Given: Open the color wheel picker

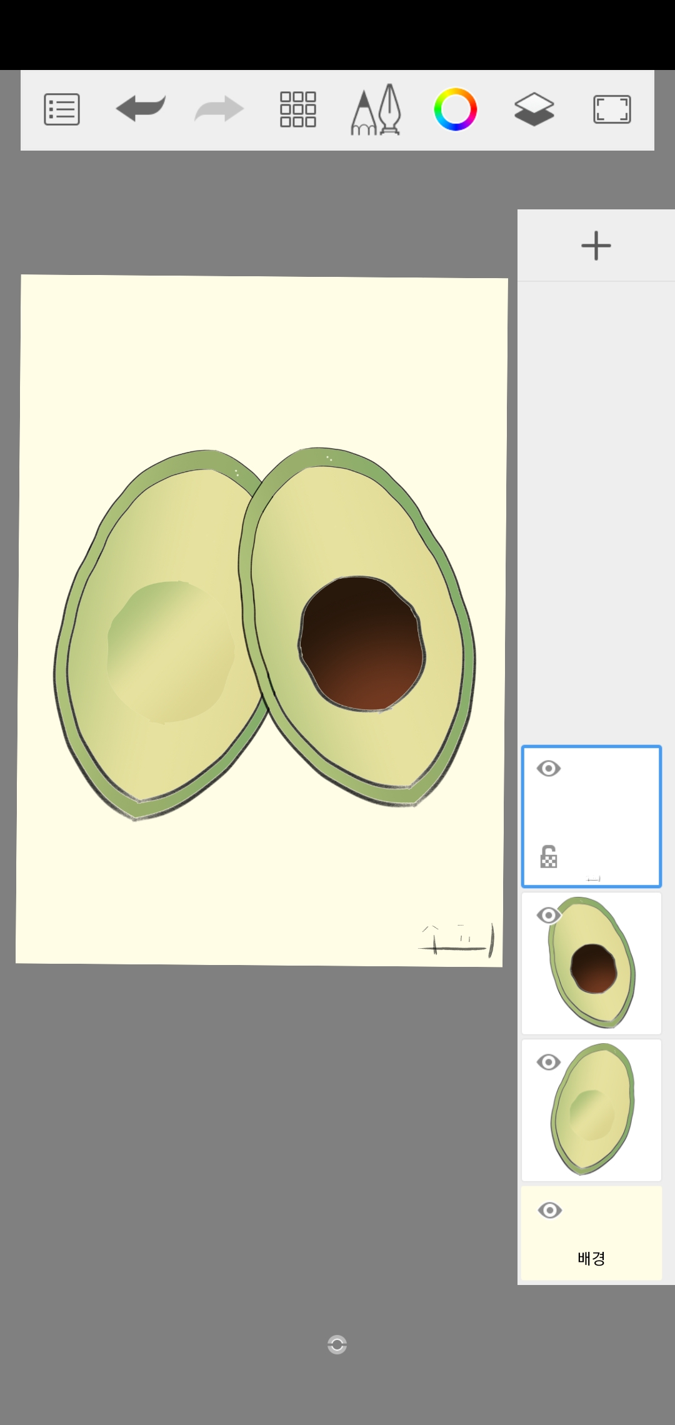Looking at the screenshot, I should (x=455, y=109).
